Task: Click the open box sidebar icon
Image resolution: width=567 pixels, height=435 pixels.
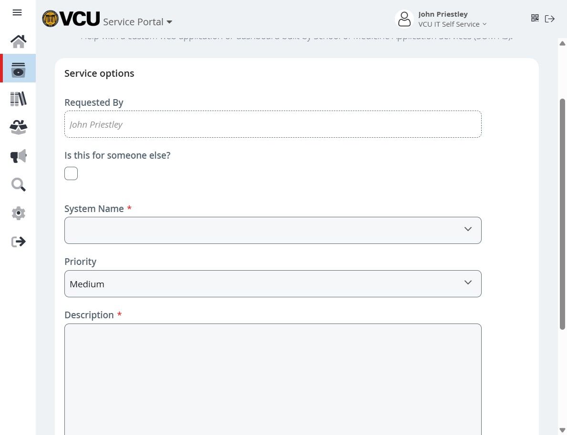Action: pos(18,127)
